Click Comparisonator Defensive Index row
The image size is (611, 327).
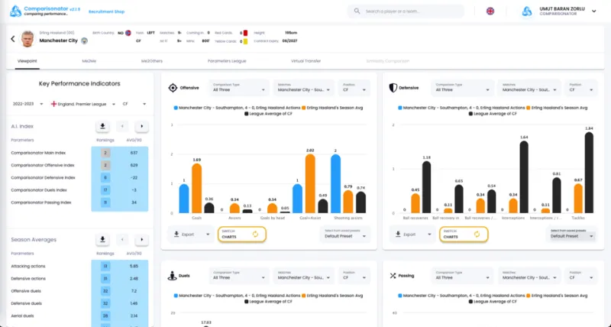coord(79,178)
